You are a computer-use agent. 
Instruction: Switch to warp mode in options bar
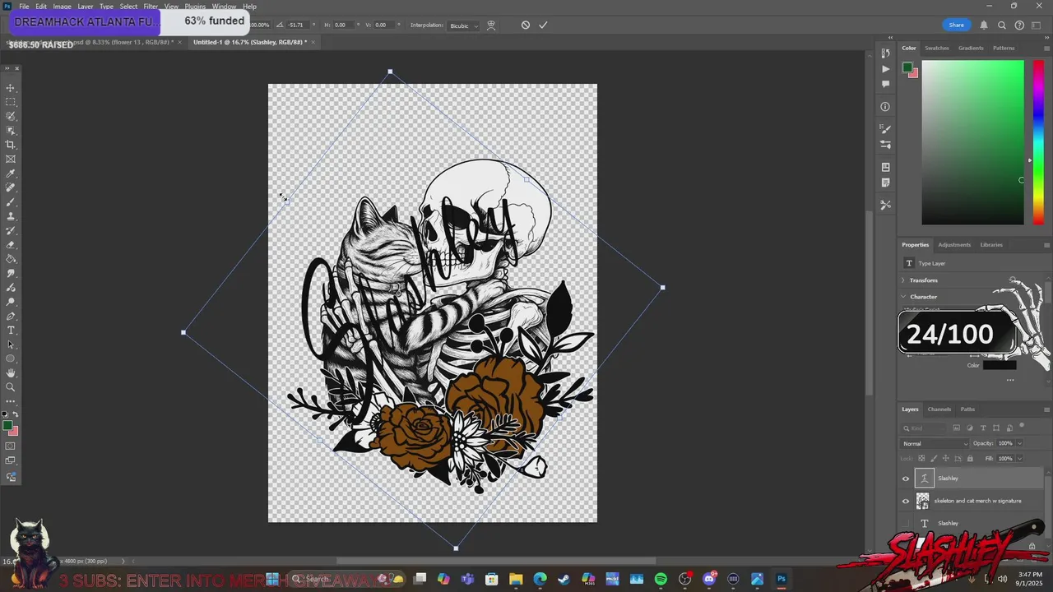point(491,25)
